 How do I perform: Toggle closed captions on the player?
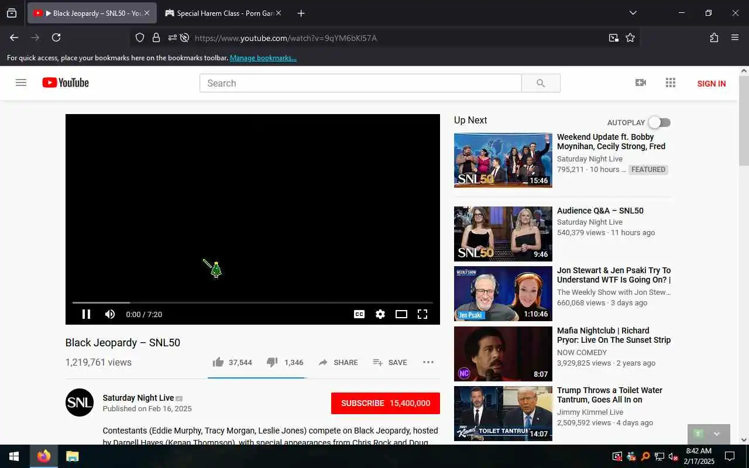click(359, 314)
